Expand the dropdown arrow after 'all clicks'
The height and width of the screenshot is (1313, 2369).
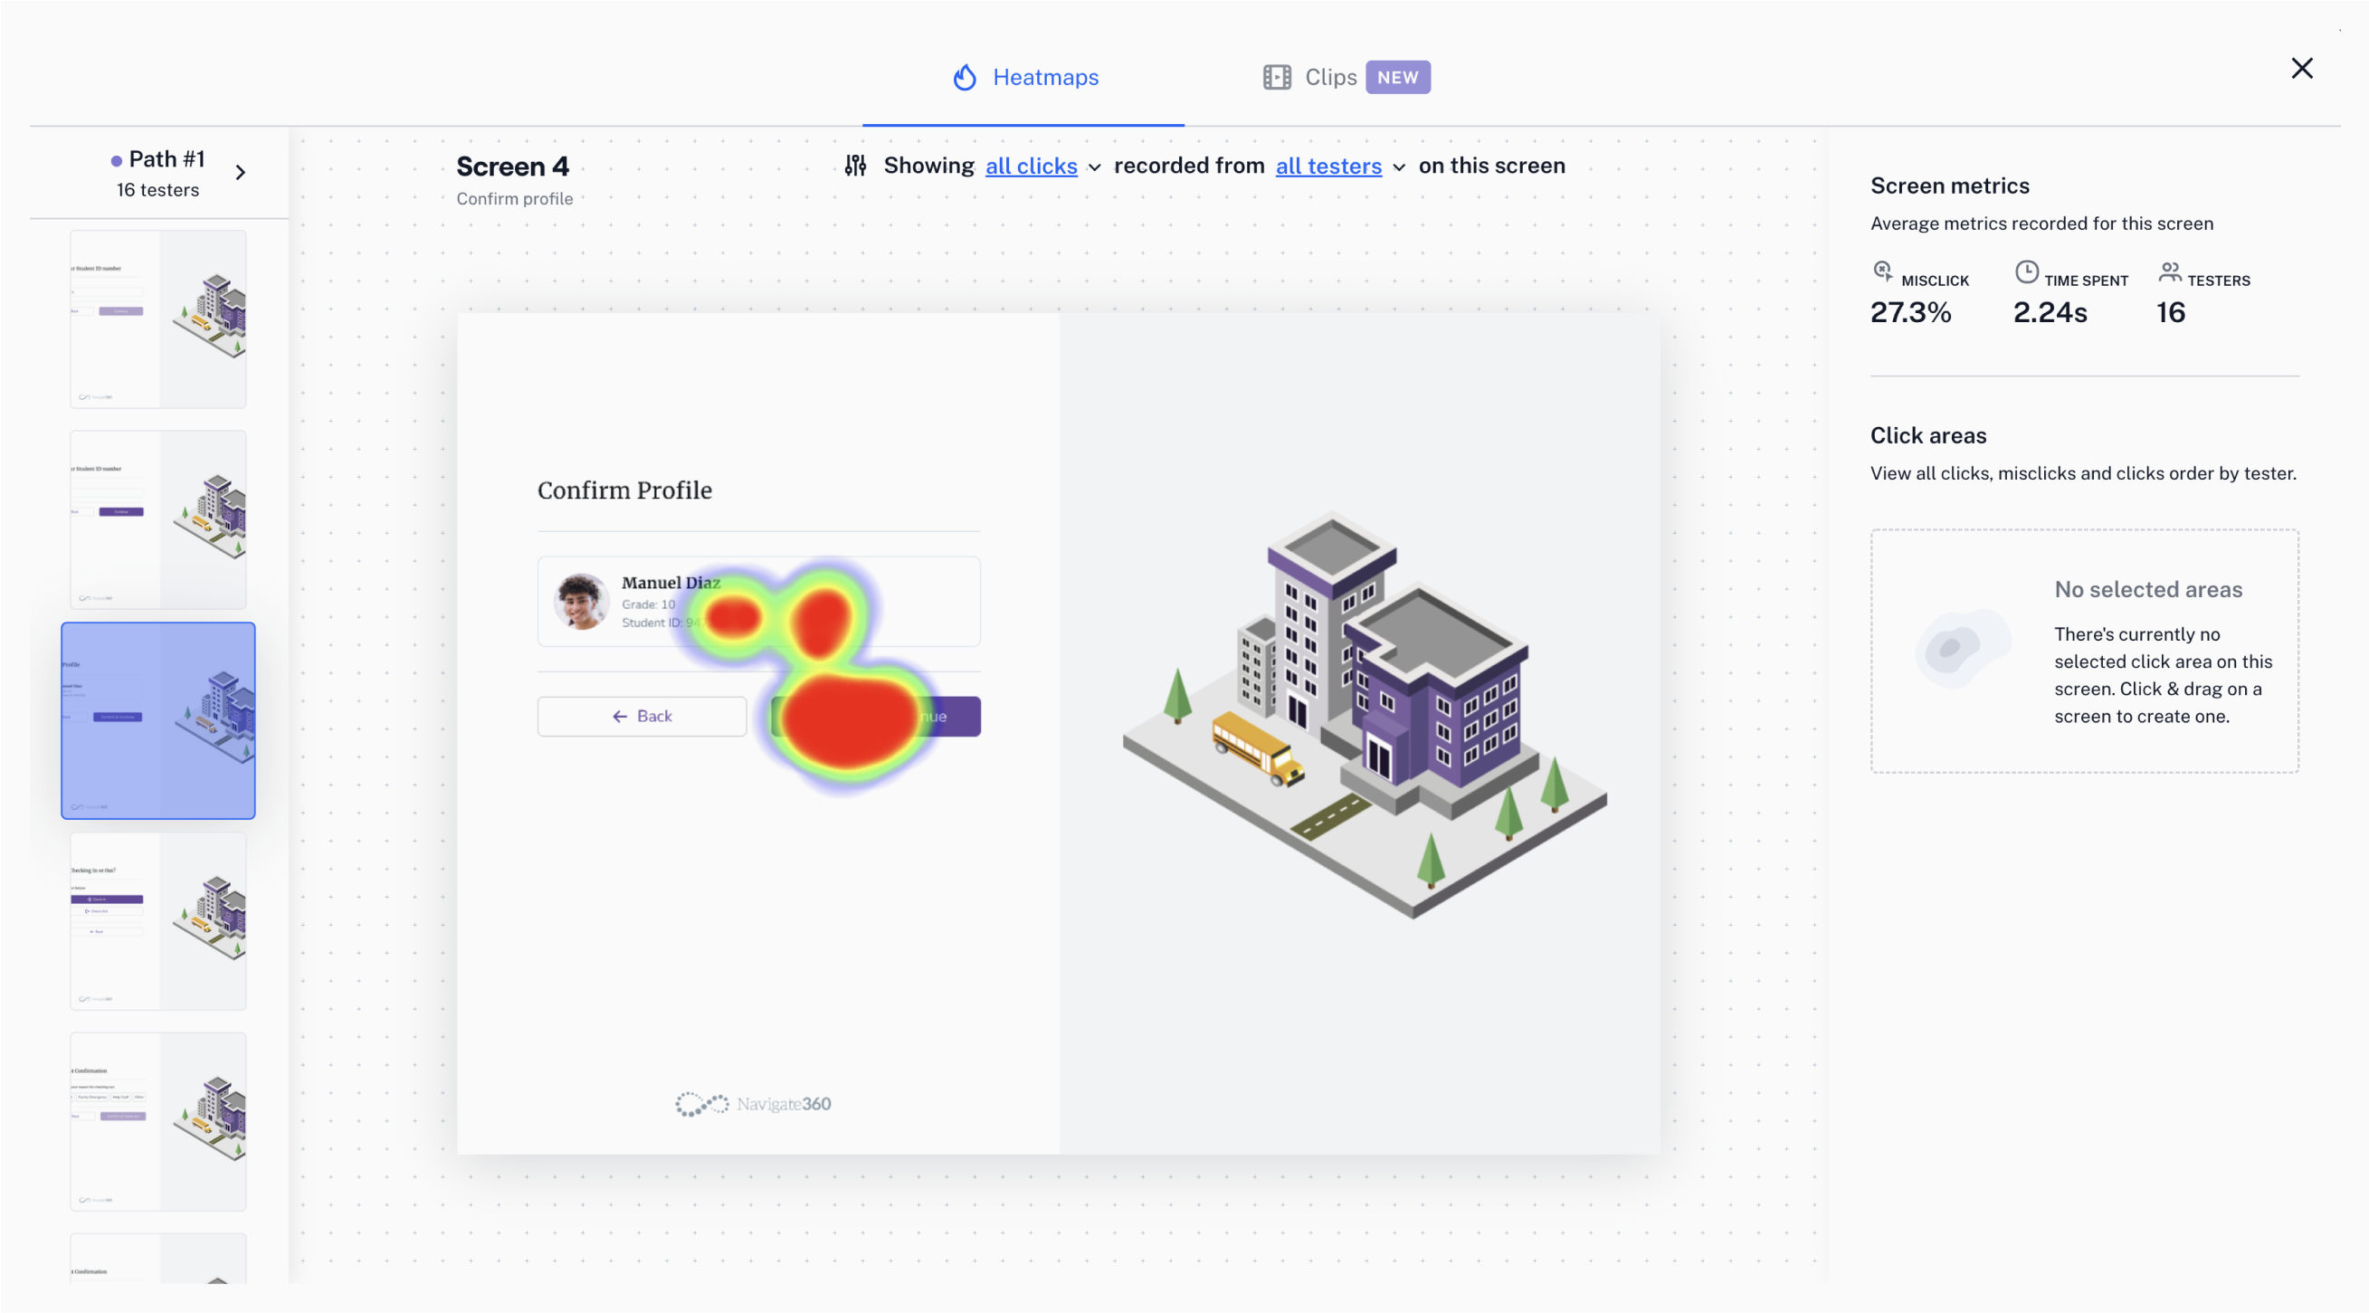point(1094,167)
